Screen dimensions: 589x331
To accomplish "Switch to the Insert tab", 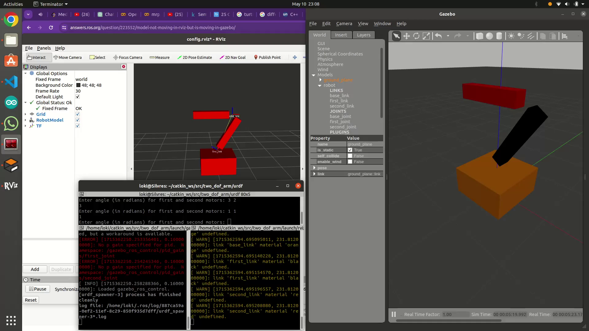I will click(341, 35).
